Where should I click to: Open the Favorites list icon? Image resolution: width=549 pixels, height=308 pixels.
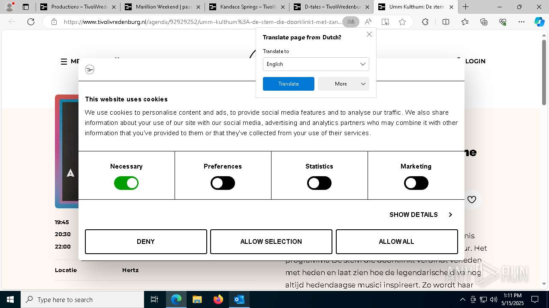pyautogui.click(x=465, y=22)
